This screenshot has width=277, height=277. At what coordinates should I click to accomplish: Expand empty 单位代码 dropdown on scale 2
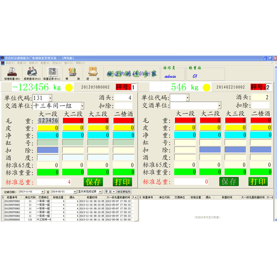[187, 98]
